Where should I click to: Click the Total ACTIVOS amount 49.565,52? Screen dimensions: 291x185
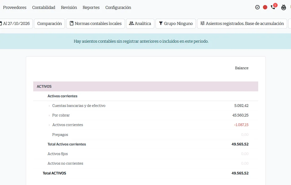(240, 173)
